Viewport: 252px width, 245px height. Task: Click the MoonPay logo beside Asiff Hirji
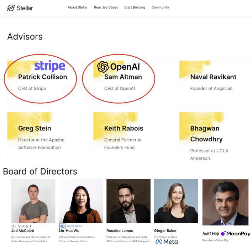[x=236, y=233]
